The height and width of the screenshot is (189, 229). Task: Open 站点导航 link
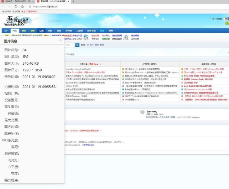tap(106, 36)
